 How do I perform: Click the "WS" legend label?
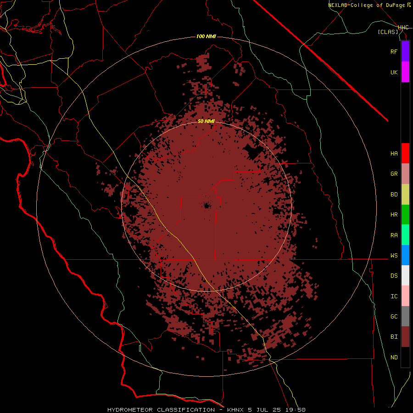(394, 256)
